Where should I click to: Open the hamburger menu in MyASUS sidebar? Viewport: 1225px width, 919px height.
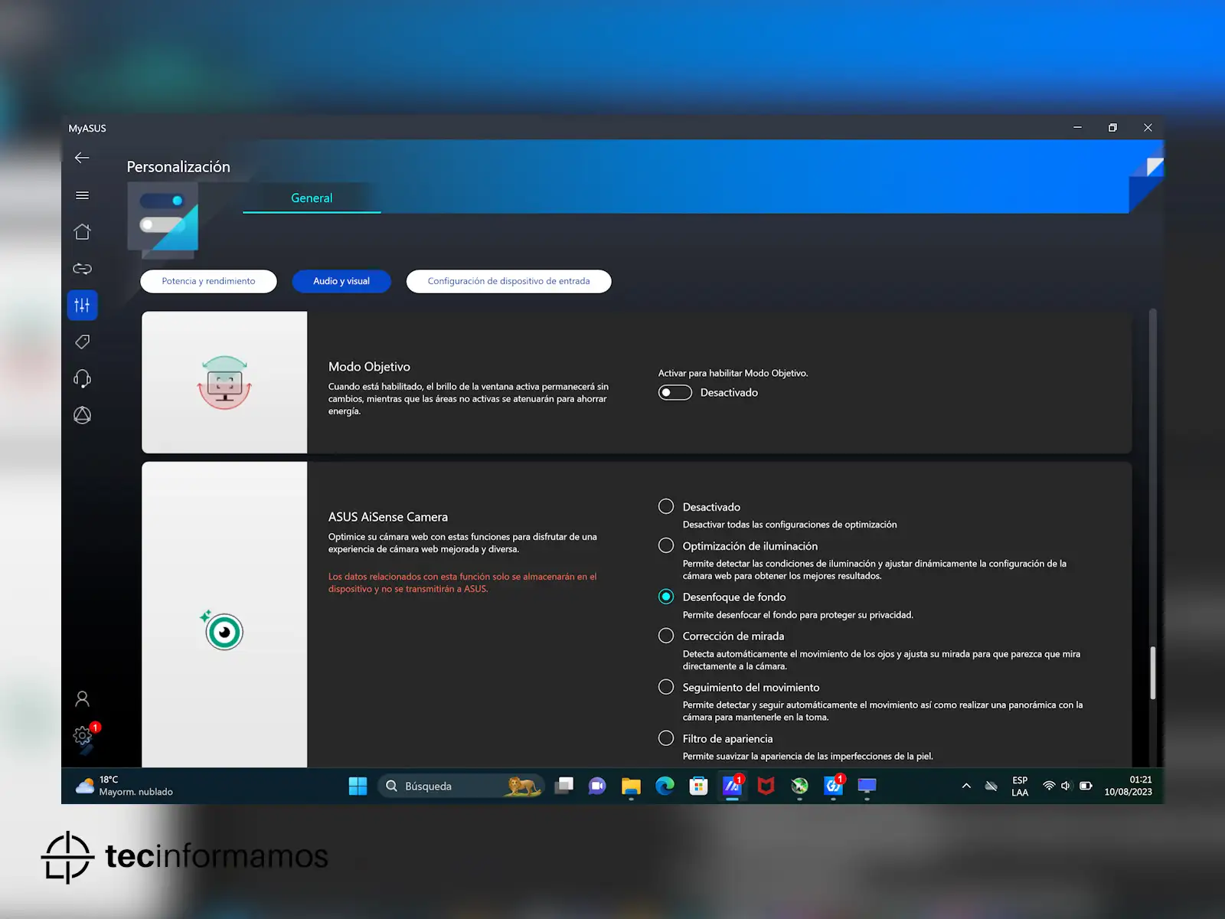pos(82,195)
